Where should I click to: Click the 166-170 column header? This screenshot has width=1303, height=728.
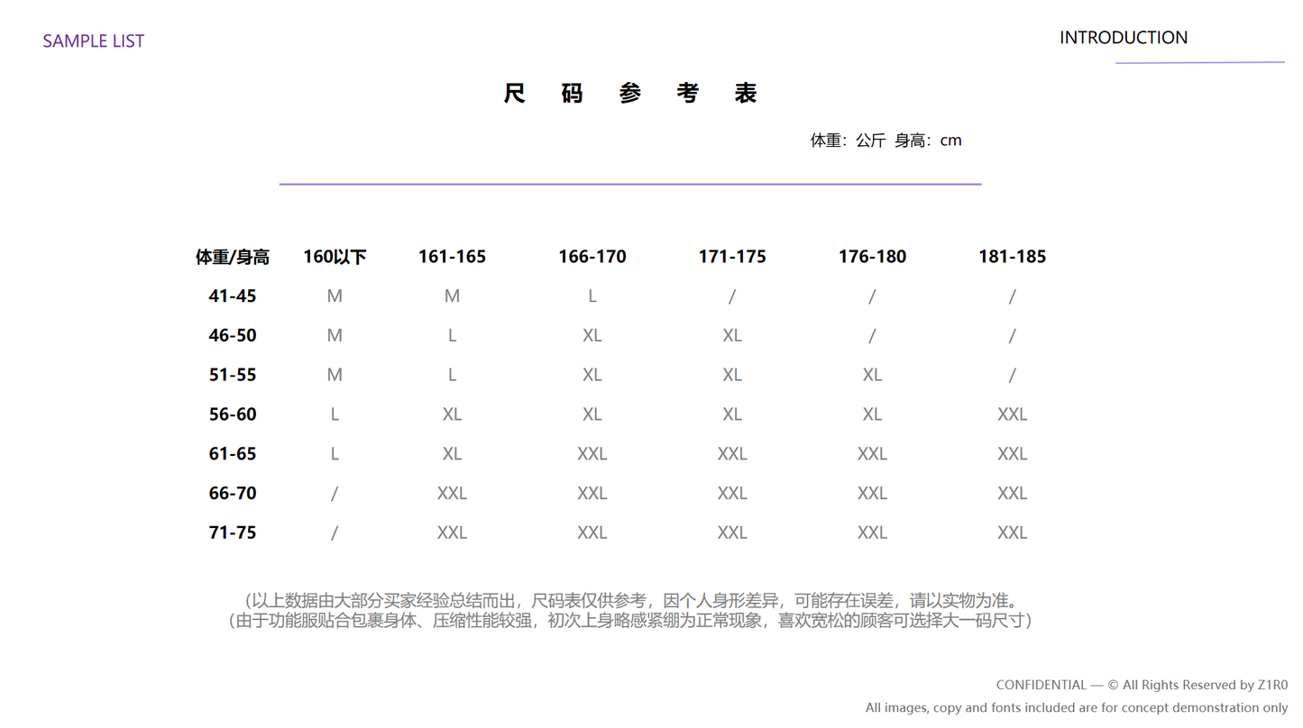(592, 257)
